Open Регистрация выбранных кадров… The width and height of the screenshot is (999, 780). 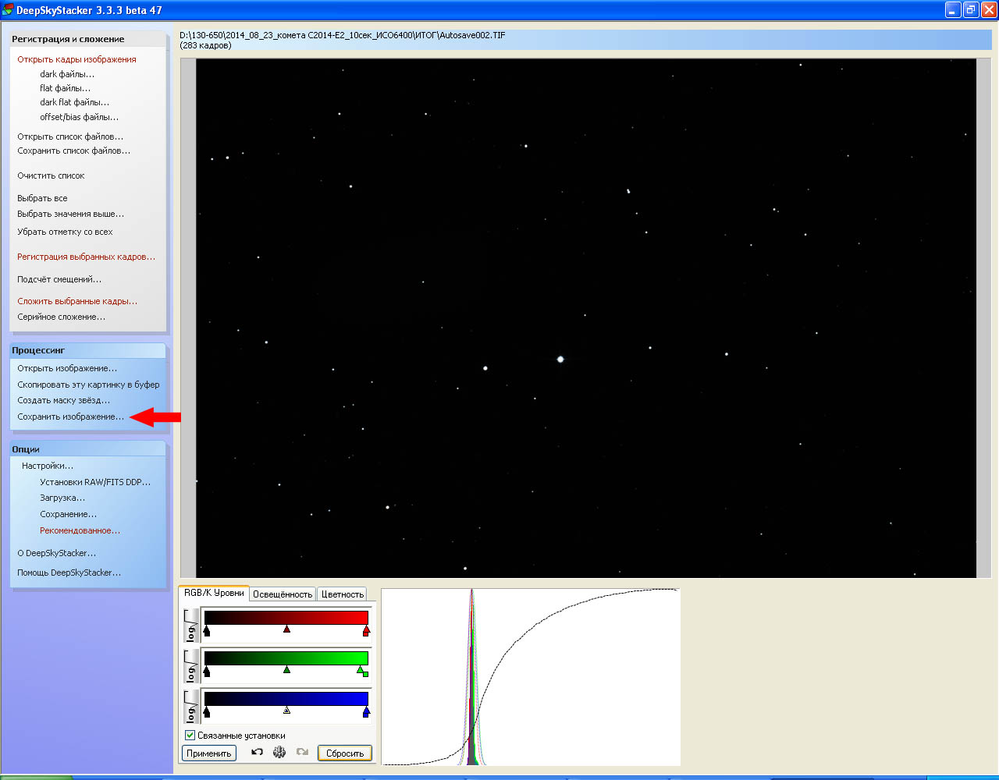[86, 257]
